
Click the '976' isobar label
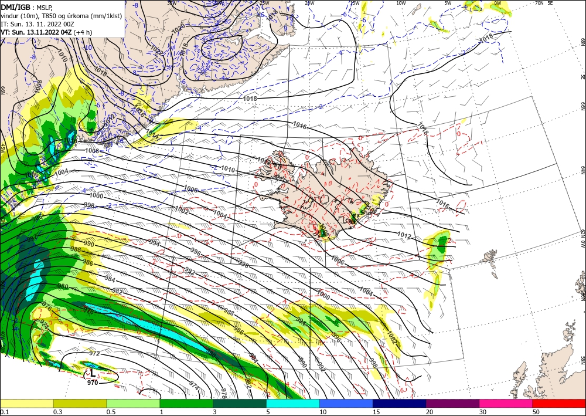(46, 307)
